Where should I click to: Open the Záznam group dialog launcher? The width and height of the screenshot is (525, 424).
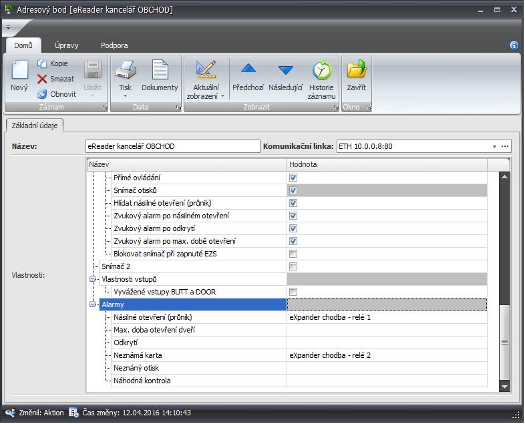click(105, 107)
